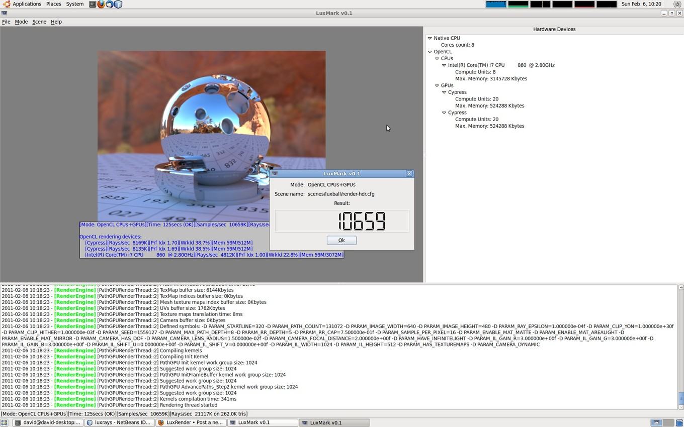Collapse the CPUs tree node
The height and width of the screenshot is (427, 684).
point(437,58)
